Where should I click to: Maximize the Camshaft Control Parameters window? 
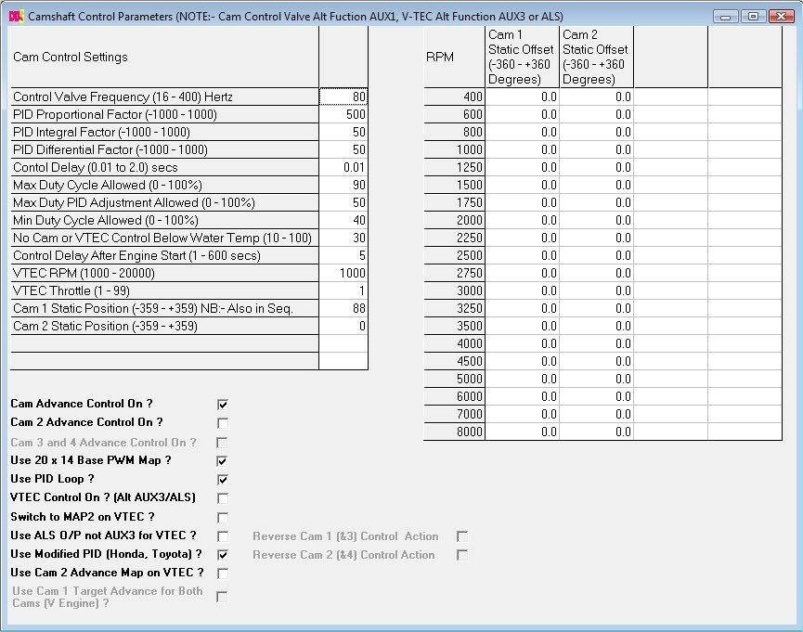tap(753, 17)
